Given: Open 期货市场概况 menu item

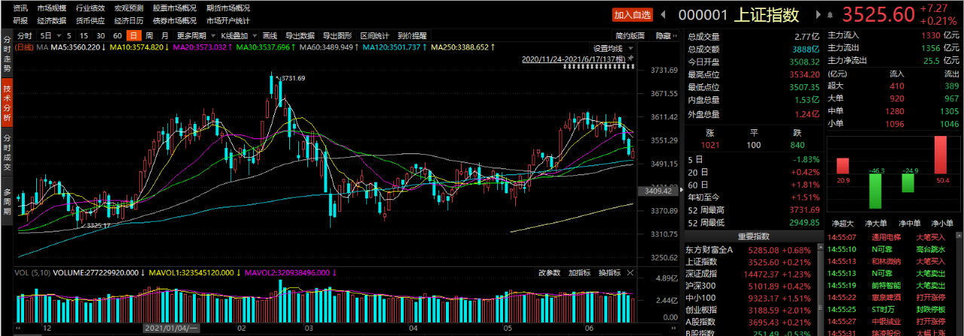Looking at the screenshot, I should (x=228, y=8).
